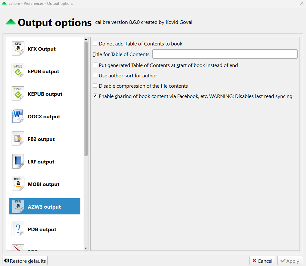Click the DOCX output Word icon
306x266 pixels.
pos(18,116)
